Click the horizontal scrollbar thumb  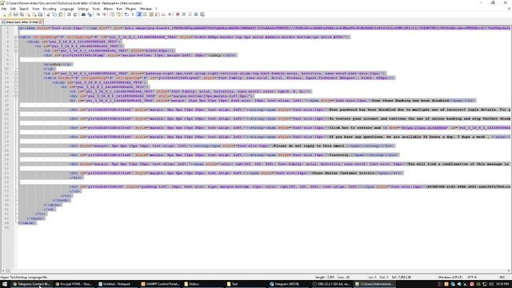(8, 270)
